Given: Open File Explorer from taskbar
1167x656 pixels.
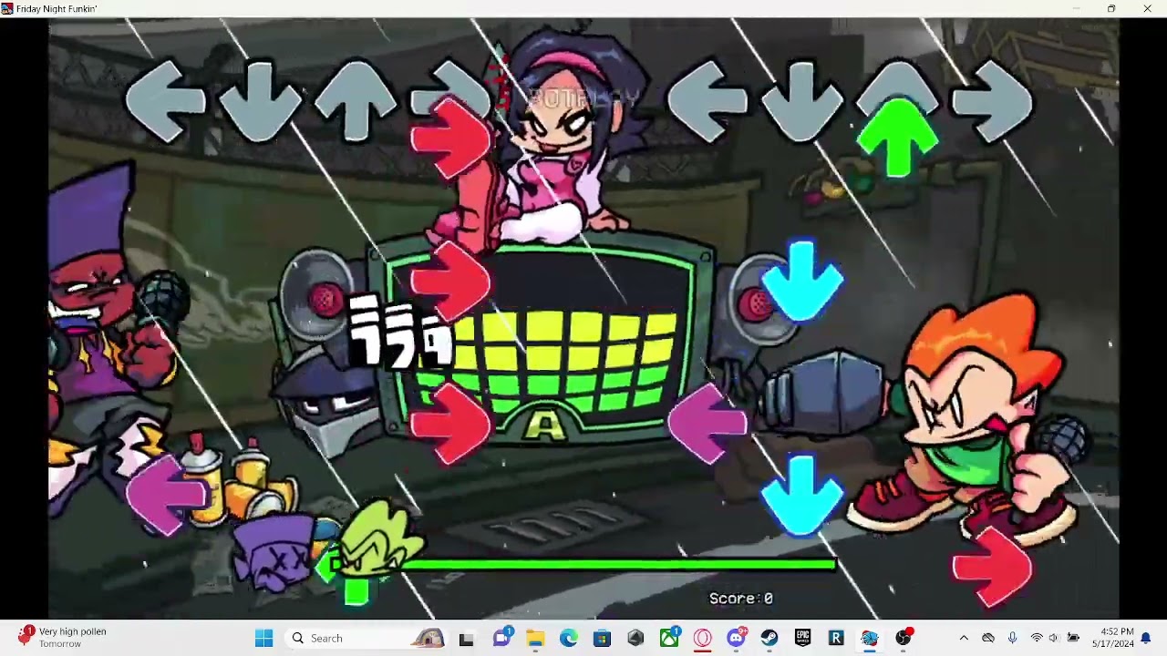Looking at the screenshot, I should [535, 638].
